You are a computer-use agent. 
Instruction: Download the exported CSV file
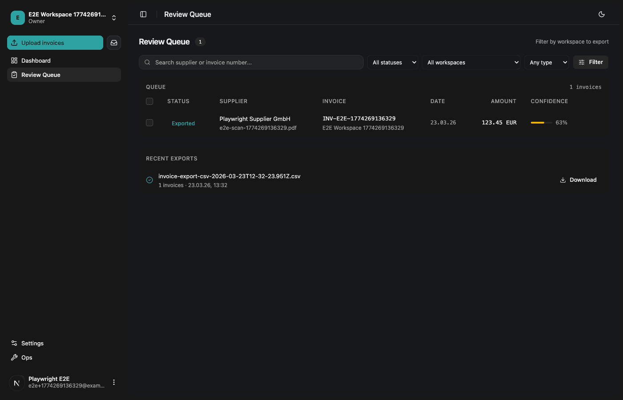578,180
